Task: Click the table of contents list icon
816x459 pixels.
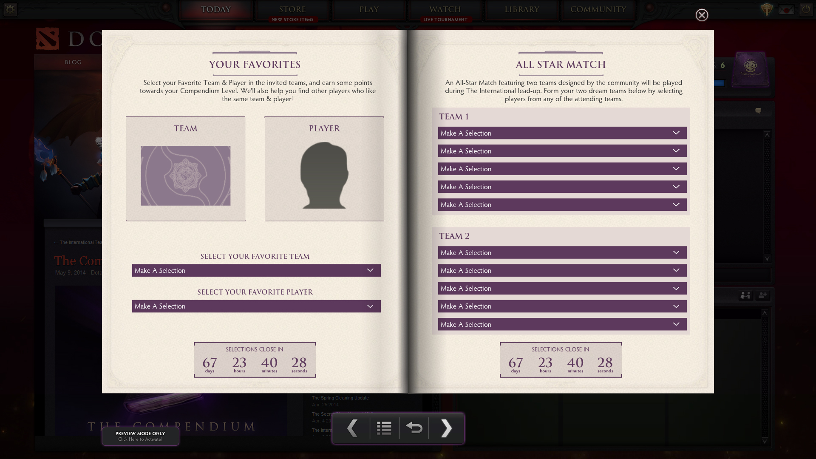Action: point(384,428)
